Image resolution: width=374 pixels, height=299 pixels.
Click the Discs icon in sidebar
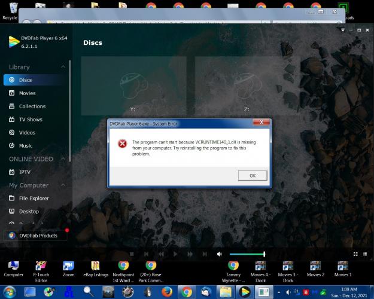pos(11,80)
